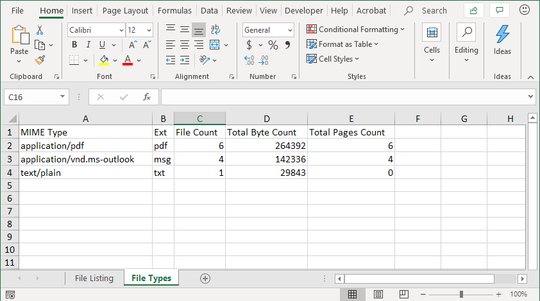540x301 pixels.
Task: Click the Copy icon
Action: (x=40, y=45)
